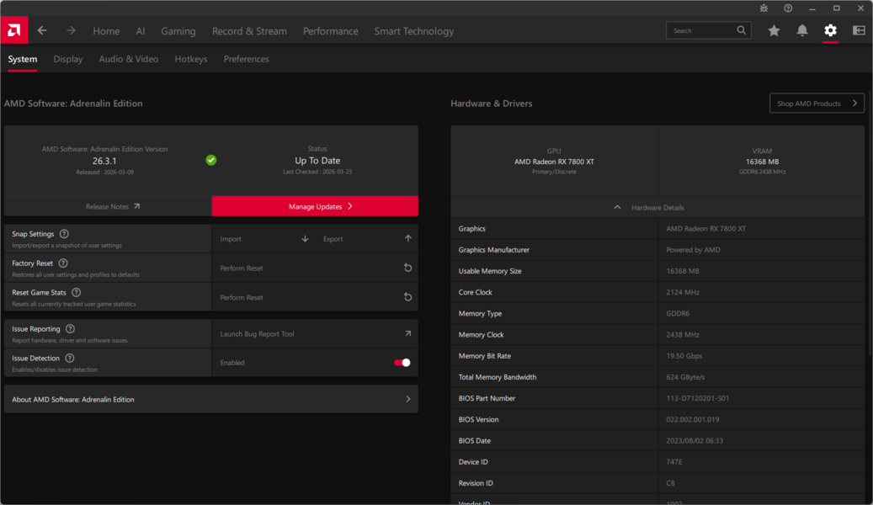Open the notifications bell icon
Image resolution: width=873 pixels, height=505 pixels.
pyautogui.click(x=802, y=31)
